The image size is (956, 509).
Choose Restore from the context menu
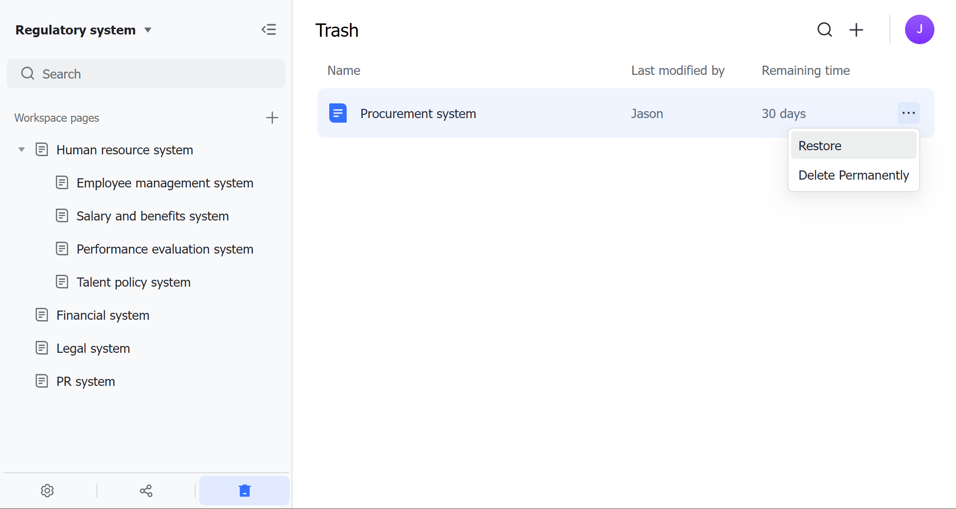(820, 145)
